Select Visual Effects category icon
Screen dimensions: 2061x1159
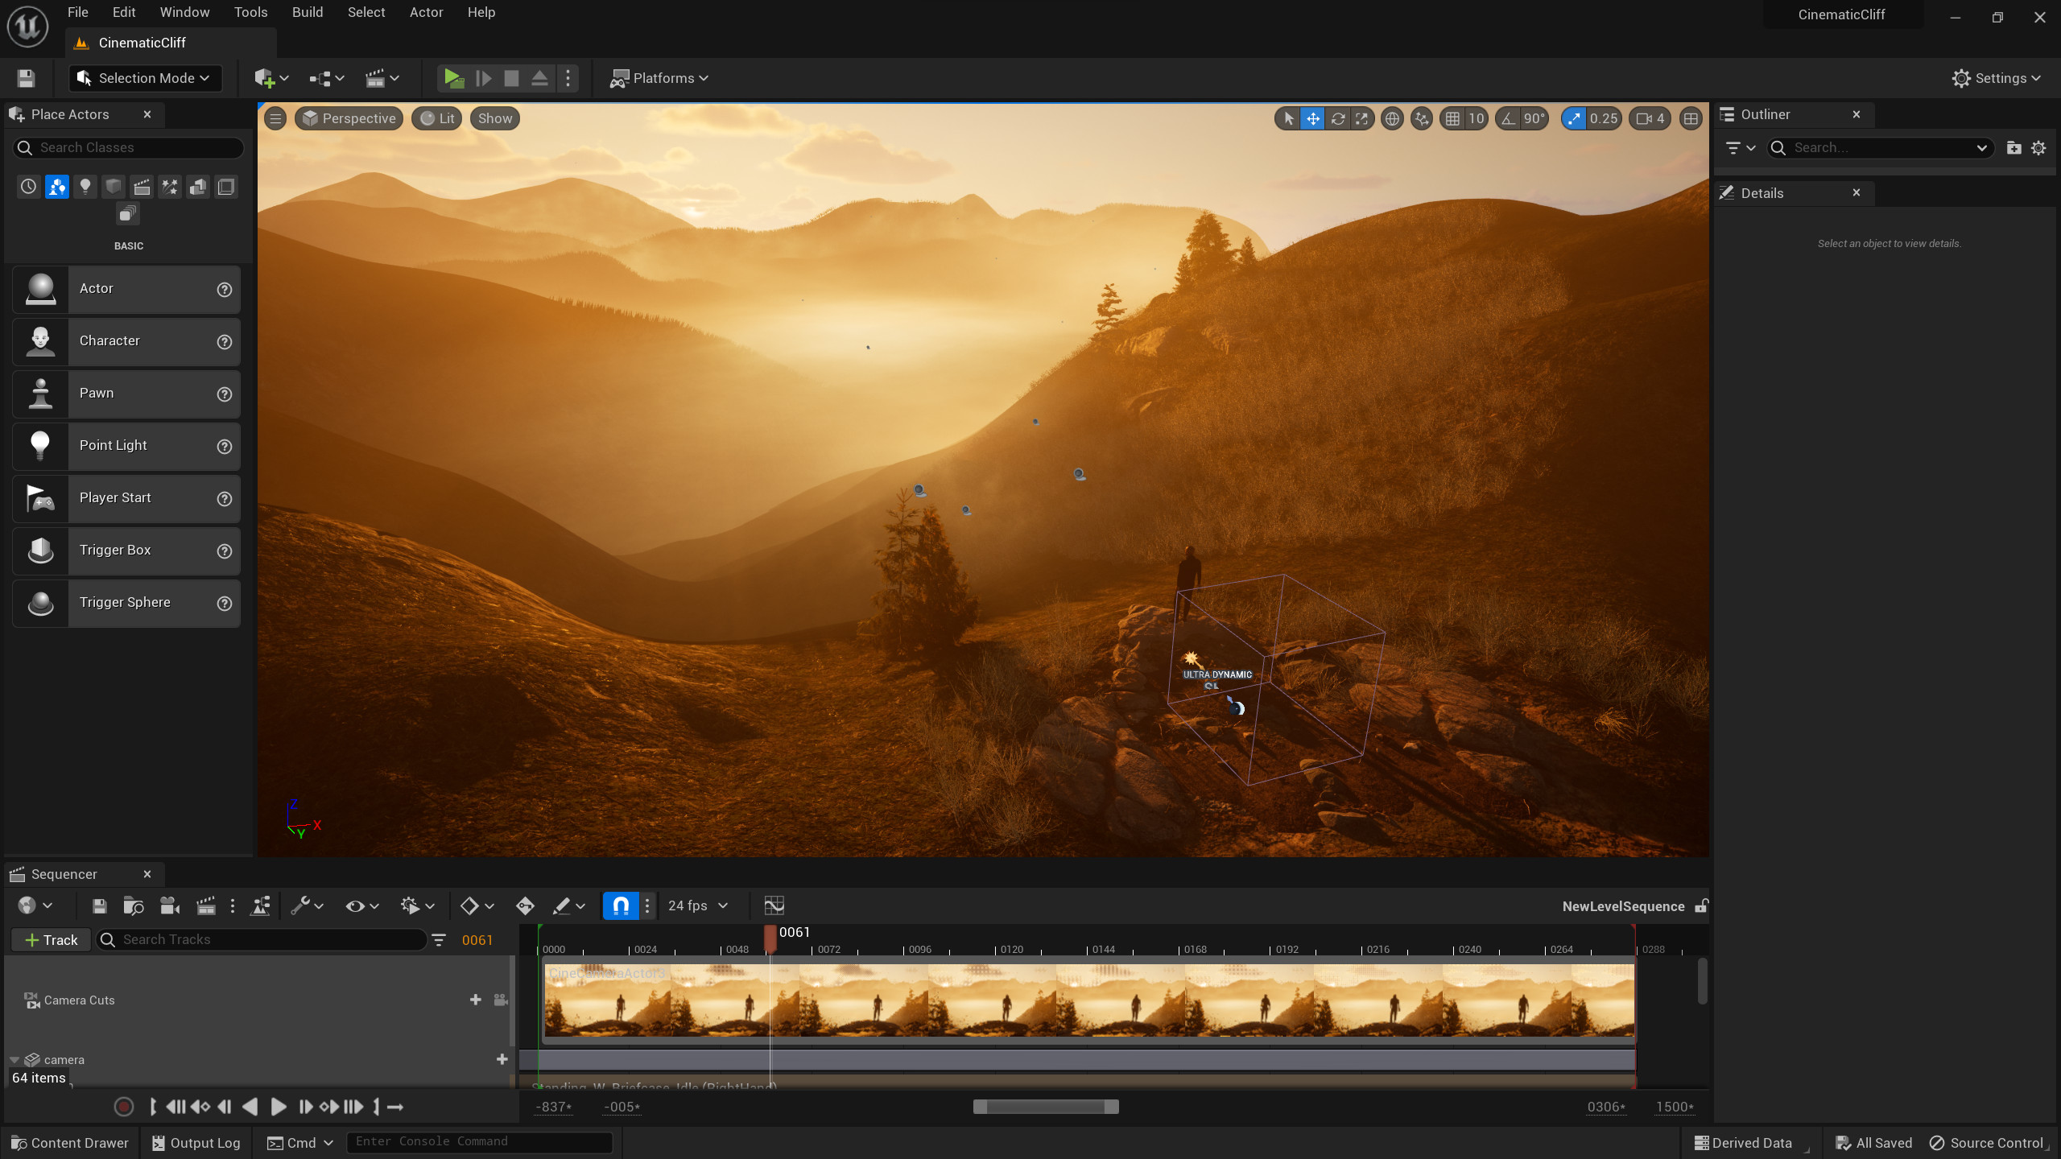pos(170,187)
